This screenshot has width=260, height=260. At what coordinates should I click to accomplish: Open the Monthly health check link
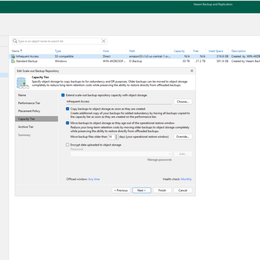[x=186, y=179]
